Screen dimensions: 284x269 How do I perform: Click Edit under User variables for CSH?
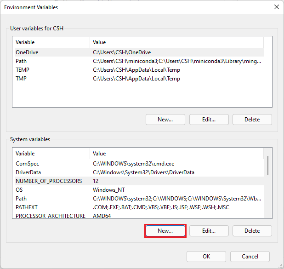[209, 120]
